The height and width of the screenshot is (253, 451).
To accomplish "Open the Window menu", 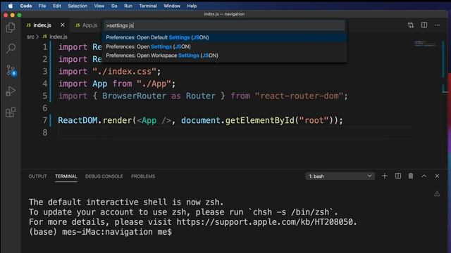I will [172, 6].
